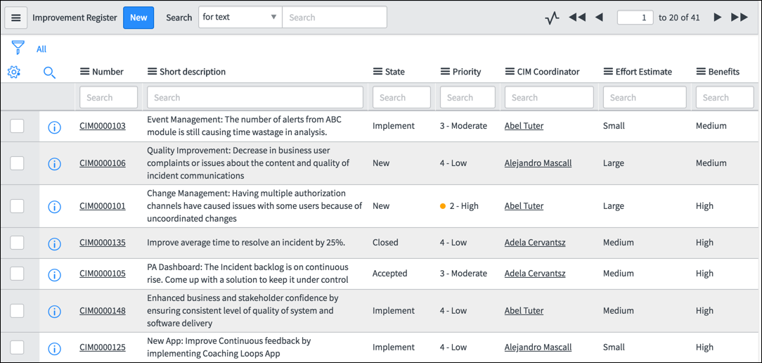Check the CIM0000125 row checkbox
Image resolution: width=762 pixels, height=363 pixels.
point(17,347)
